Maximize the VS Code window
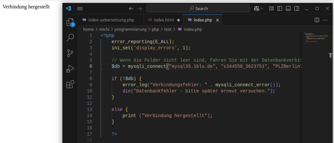334x143 pixels. coord(317,8)
